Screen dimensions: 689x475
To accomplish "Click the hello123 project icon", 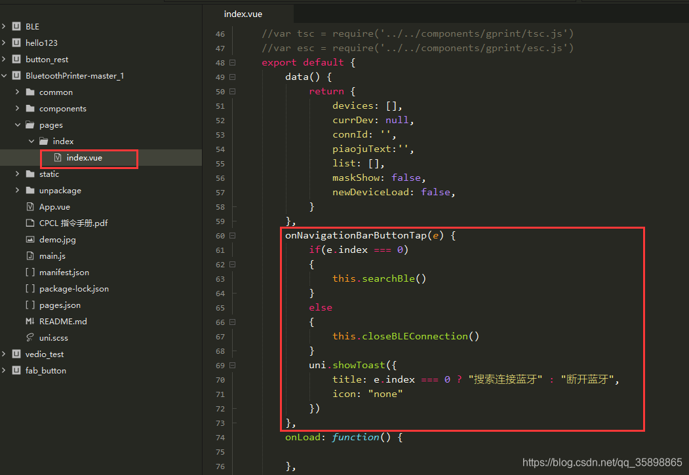I will pos(16,43).
